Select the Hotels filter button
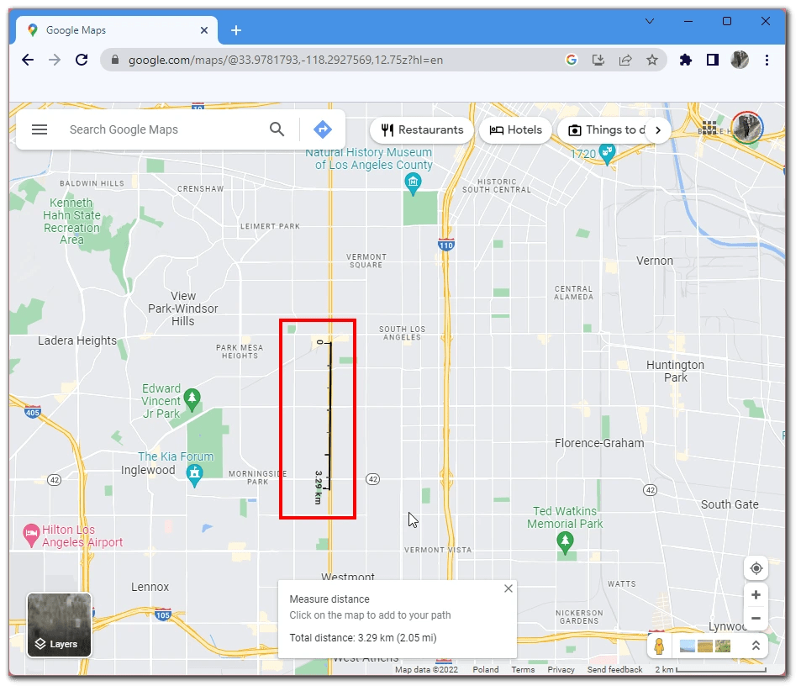The image size is (801, 691). click(x=514, y=130)
